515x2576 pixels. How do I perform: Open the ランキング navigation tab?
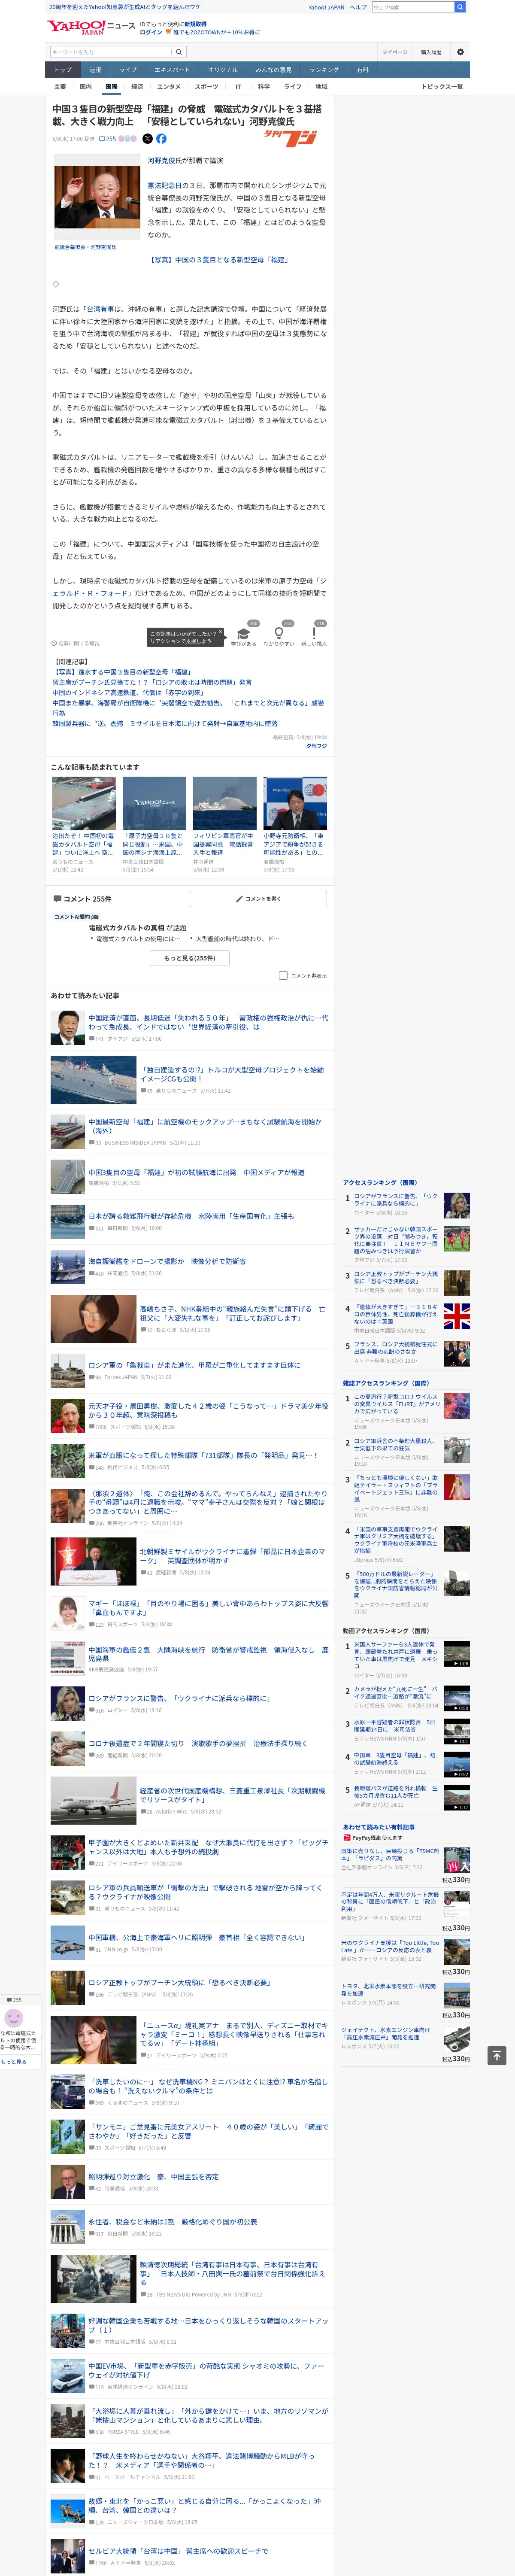[324, 70]
